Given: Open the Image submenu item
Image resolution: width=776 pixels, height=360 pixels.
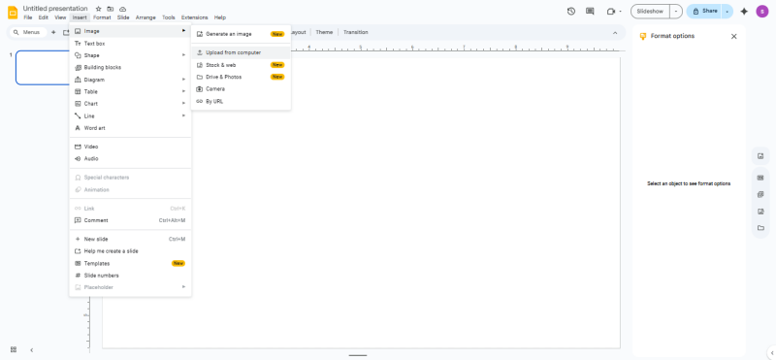Looking at the screenshot, I should [x=130, y=31].
